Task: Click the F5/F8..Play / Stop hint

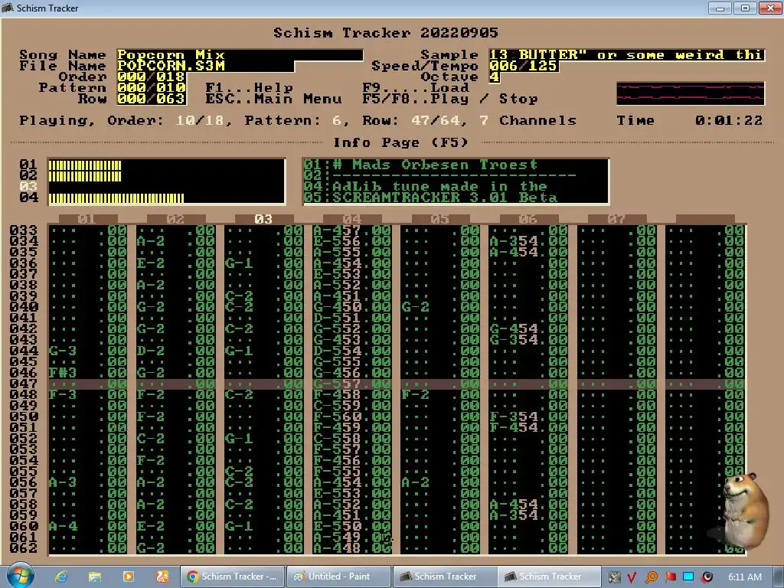Action: click(450, 99)
